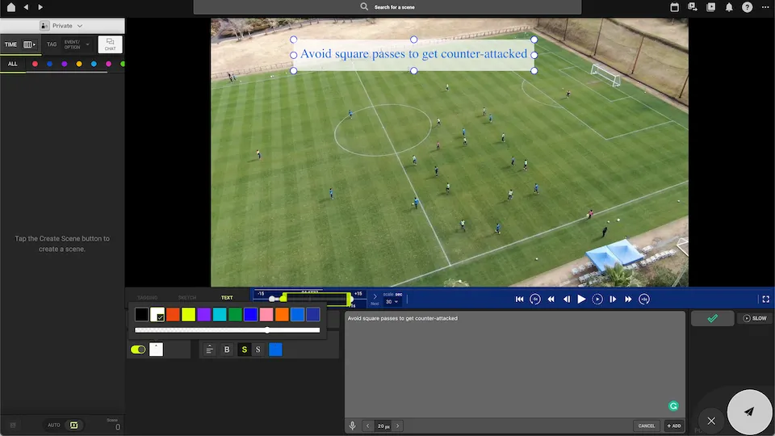Image resolution: width=775 pixels, height=436 pixels.
Task: Click the dotted-circle play icon
Action: pyautogui.click(x=597, y=299)
